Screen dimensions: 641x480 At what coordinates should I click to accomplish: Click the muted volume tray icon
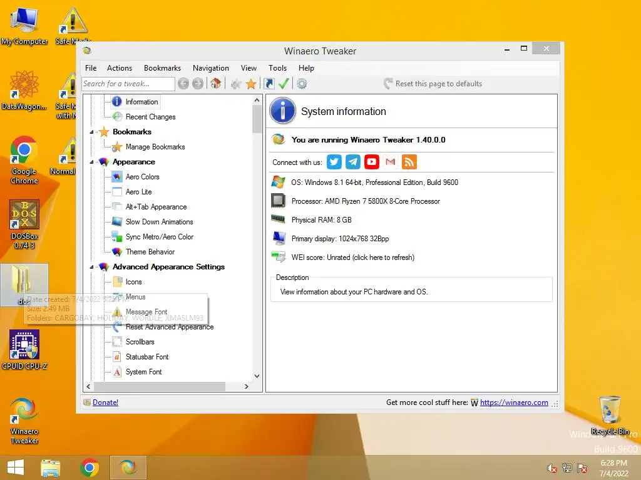[x=551, y=468]
